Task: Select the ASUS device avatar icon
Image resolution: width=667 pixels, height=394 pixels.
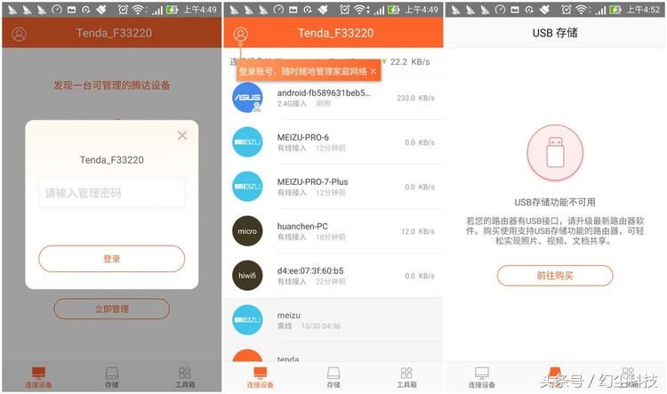Action: pos(247,98)
